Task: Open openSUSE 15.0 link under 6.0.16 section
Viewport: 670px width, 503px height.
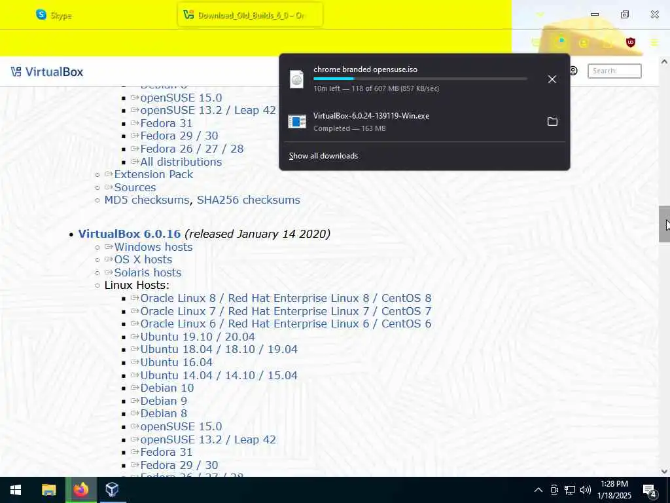Action: pyautogui.click(x=181, y=426)
